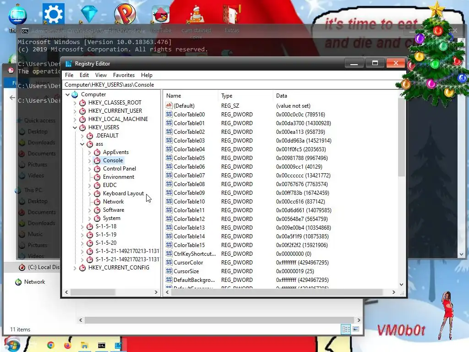Click the CursorSize DWORD icon
This screenshot has width=469, height=352.
coord(169,271)
